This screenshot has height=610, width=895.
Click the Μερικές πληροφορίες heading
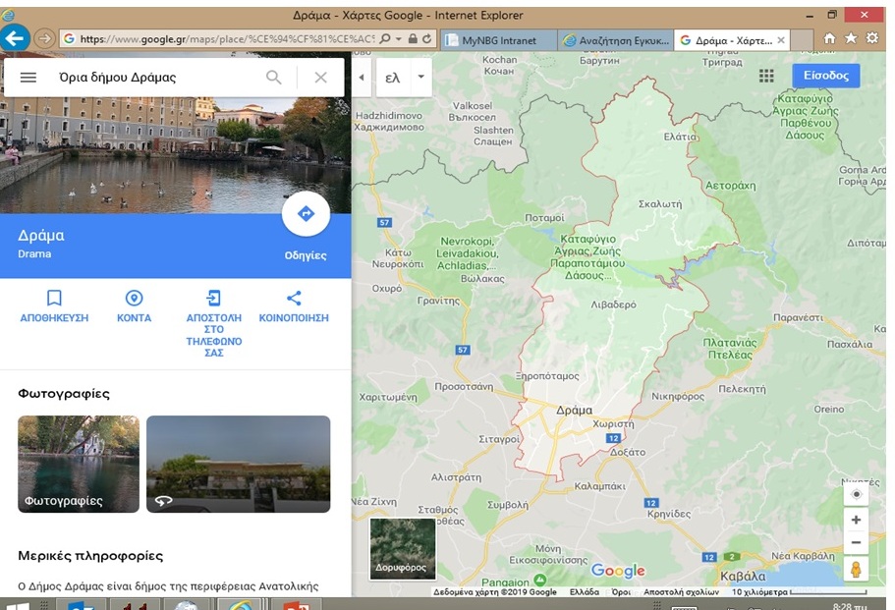click(90, 556)
